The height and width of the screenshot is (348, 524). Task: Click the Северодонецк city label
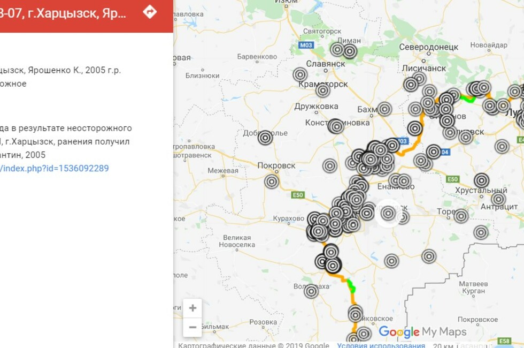click(x=429, y=47)
